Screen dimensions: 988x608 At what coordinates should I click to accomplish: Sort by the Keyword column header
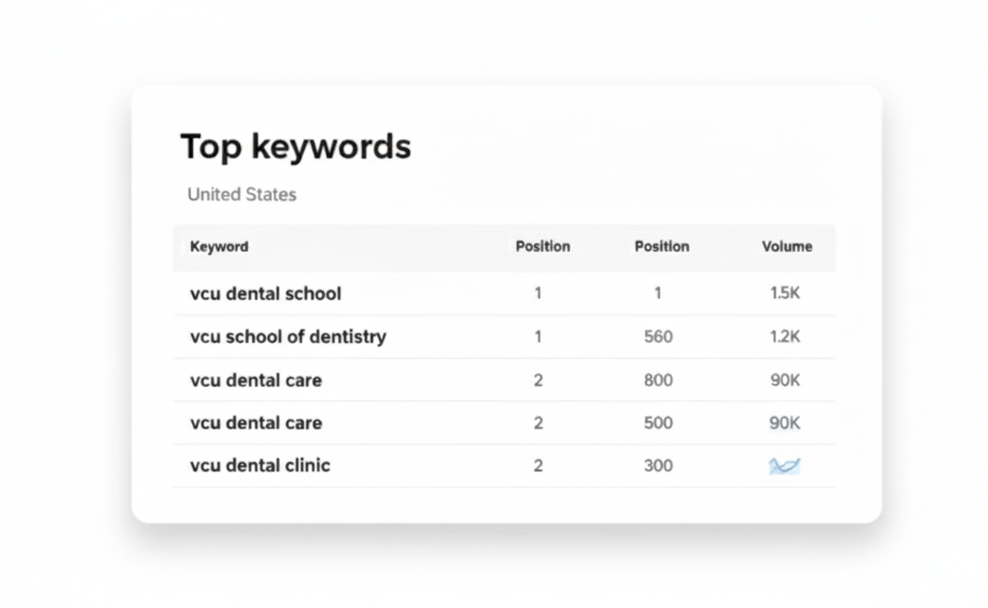coord(218,246)
